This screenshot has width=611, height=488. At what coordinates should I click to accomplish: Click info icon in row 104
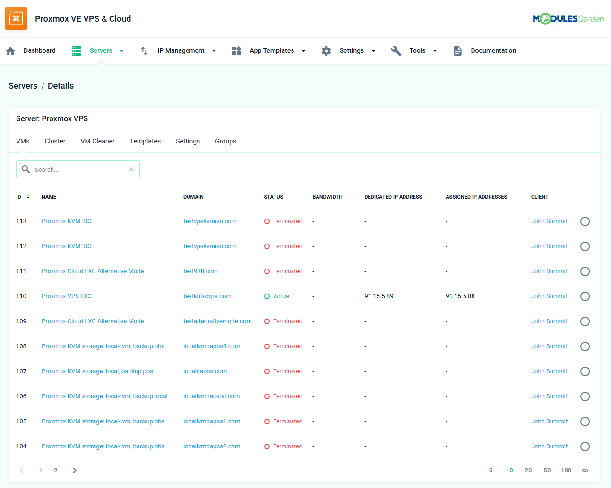point(585,446)
